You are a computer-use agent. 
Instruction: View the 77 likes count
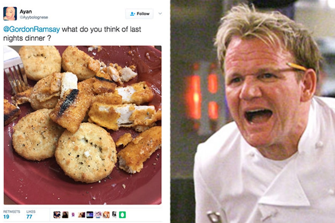29,217
